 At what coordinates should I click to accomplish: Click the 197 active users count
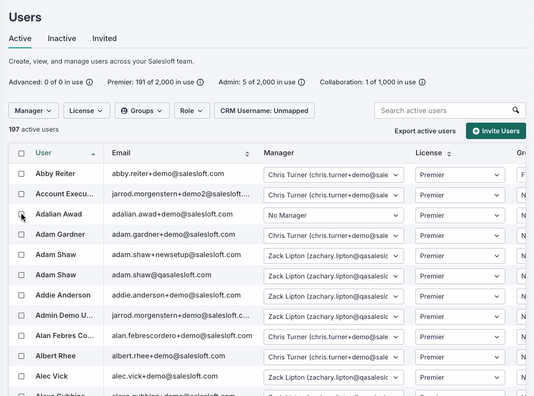(34, 129)
